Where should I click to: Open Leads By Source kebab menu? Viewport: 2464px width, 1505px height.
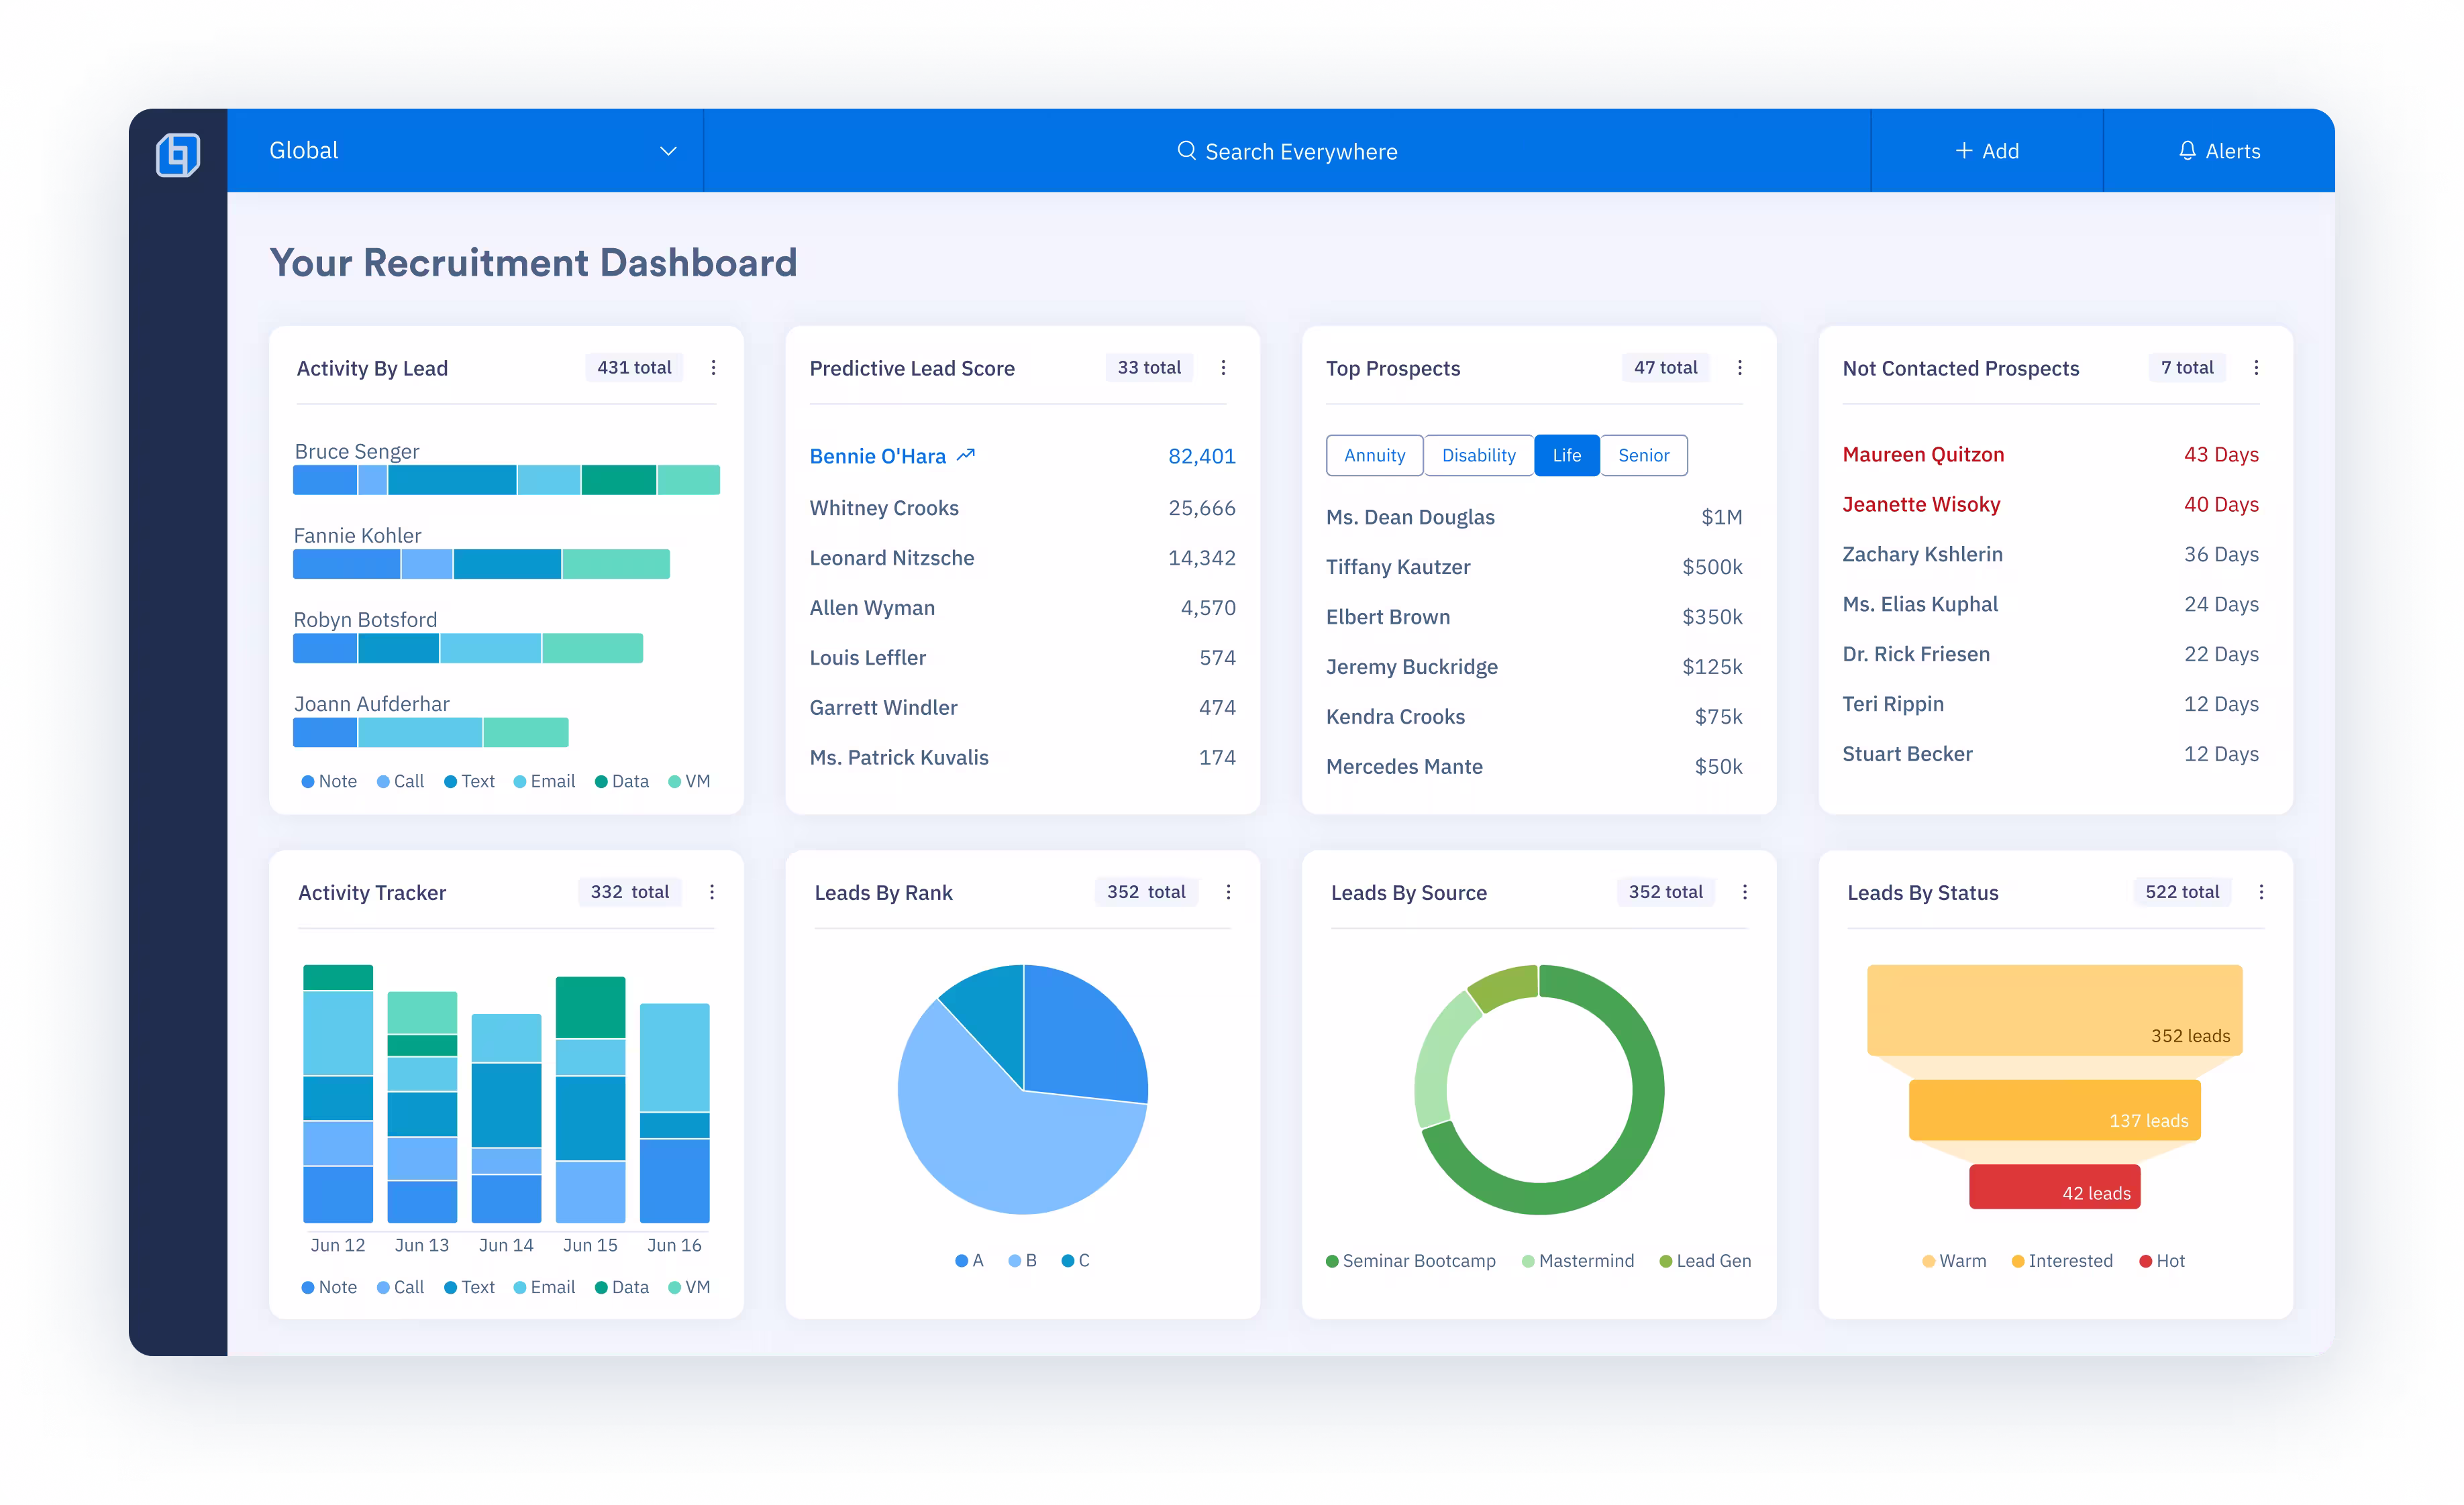1745,891
